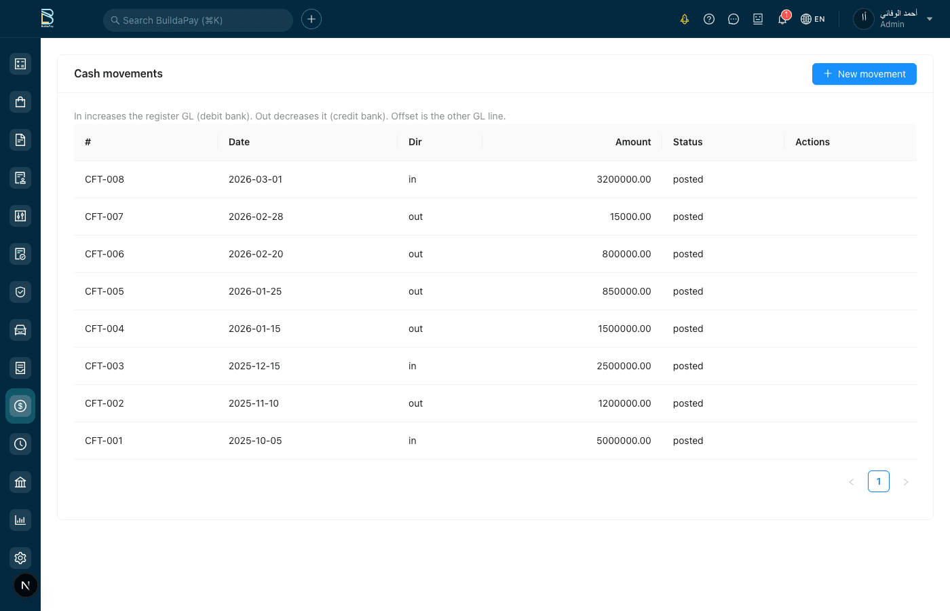950x611 pixels.
Task: Click the BuildaPay logo
Action: point(47,18)
